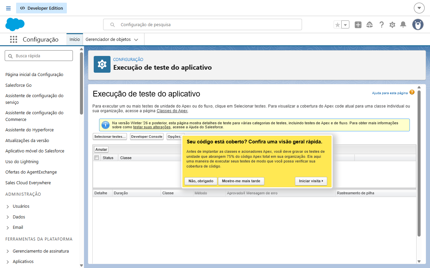Open Assistente do Hyperforce
This screenshot has width=430, height=268.
coord(30,130)
